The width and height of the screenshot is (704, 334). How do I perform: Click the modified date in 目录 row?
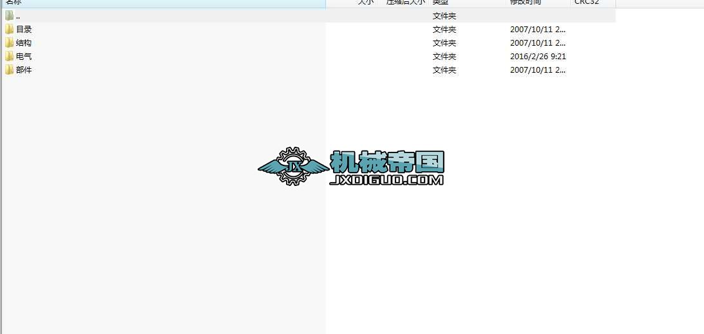(538, 30)
